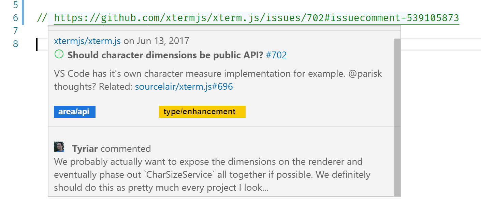Click the username Tyriar in the comment header

84,148
